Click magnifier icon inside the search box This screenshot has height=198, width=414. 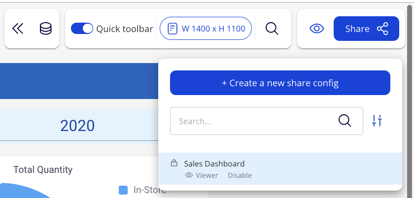tap(345, 121)
